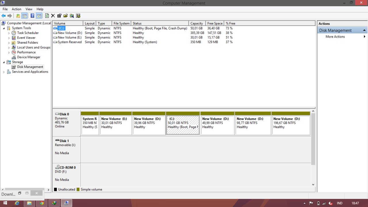Click the Disk 0 label panel

pos(66,123)
